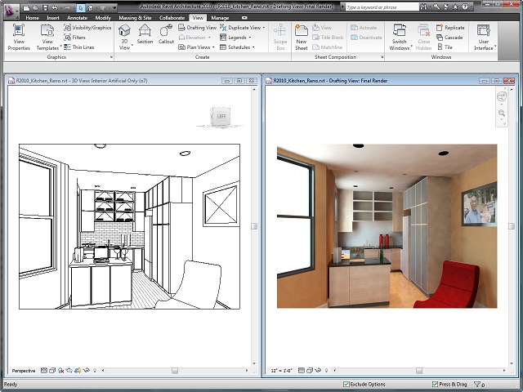Image resolution: width=523 pixels, height=392 pixels.
Task: Expand the Plan Views dropdown
Action: pyautogui.click(x=196, y=47)
